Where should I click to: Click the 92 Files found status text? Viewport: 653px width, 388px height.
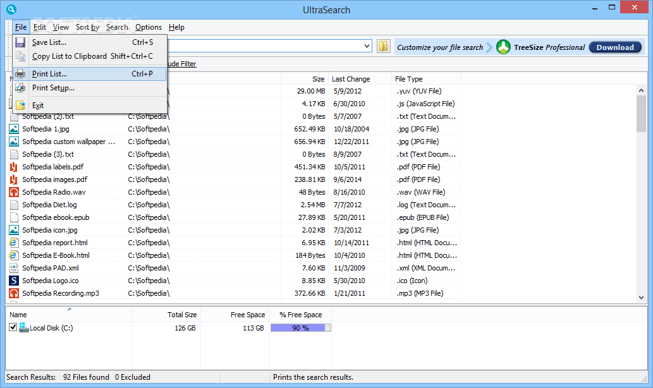click(86, 377)
